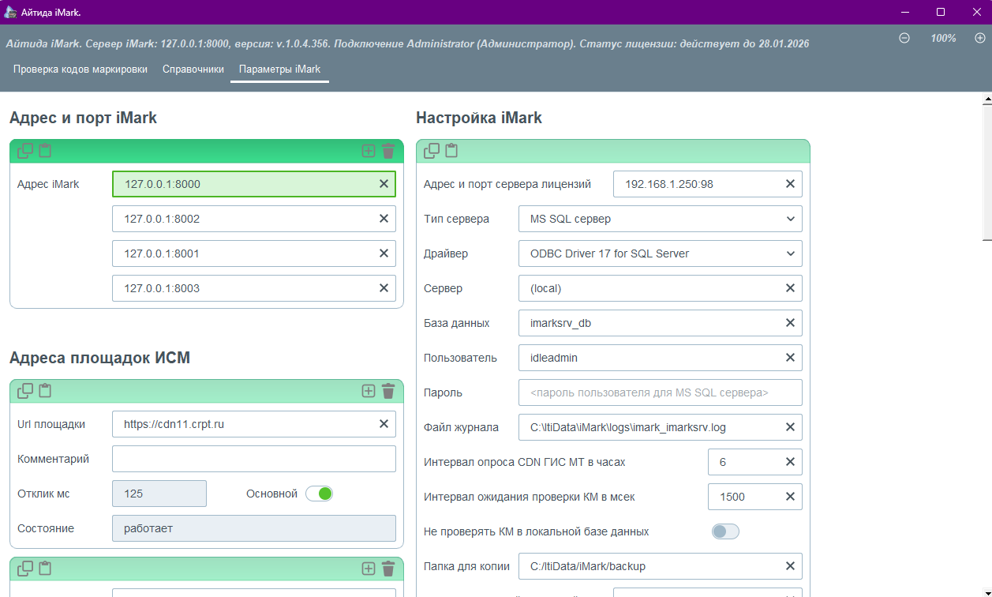Clear the license server address 192.168.1.250:98
This screenshot has width=992, height=597.
[790, 184]
